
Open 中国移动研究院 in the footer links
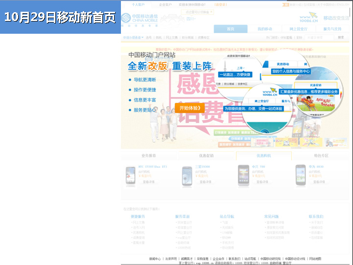coord(270,259)
